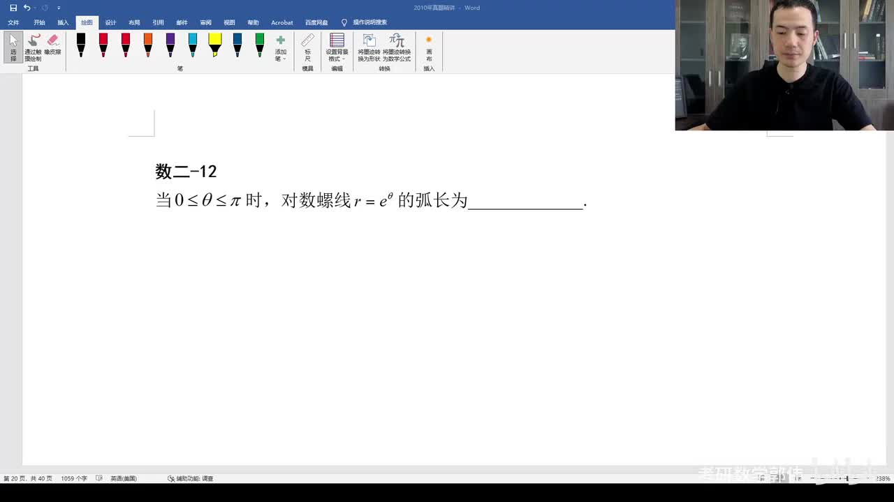
Task: Open the 文件 menu
Action: (x=13, y=22)
